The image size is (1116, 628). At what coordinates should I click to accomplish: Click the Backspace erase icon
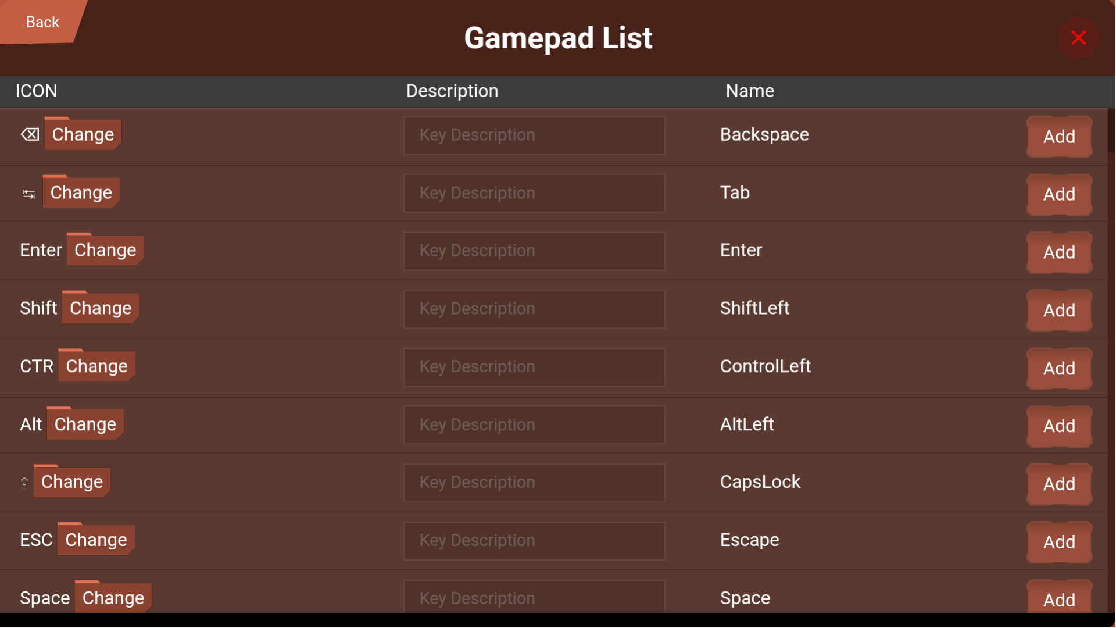pyautogui.click(x=29, y=134)
